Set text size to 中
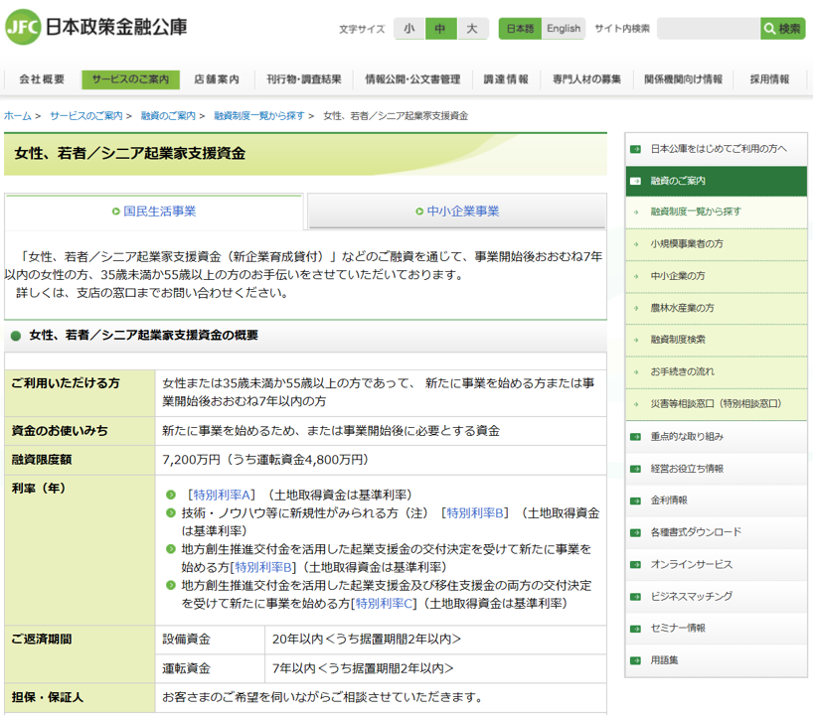The width and height of the screenshot is (813, 715). [x=440, y=29]
